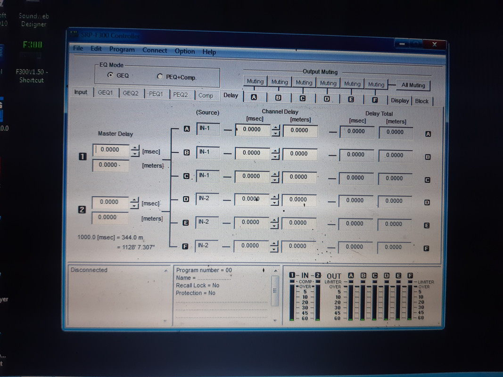Click the channel F source icon
This screenshot has width=503, height=377.
(185, 246)
